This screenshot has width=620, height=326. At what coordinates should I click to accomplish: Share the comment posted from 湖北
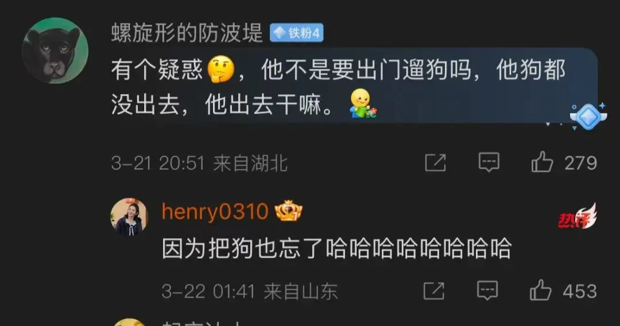click(x=435, y=162)
